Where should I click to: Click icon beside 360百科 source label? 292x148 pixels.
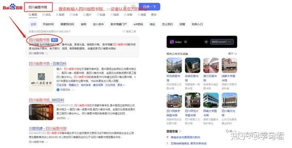69,118
